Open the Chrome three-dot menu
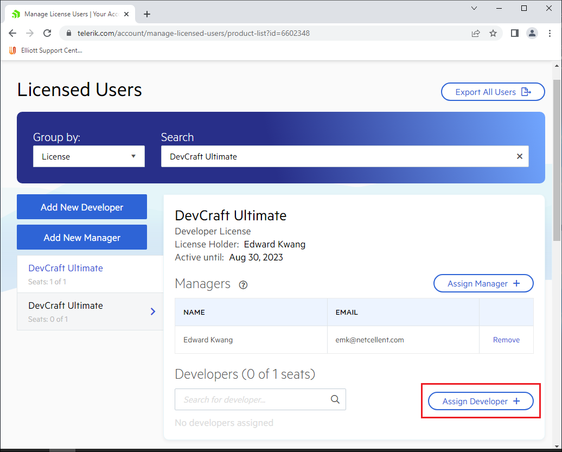The width and height of the screenshot is (562, 452). point(550,33)
